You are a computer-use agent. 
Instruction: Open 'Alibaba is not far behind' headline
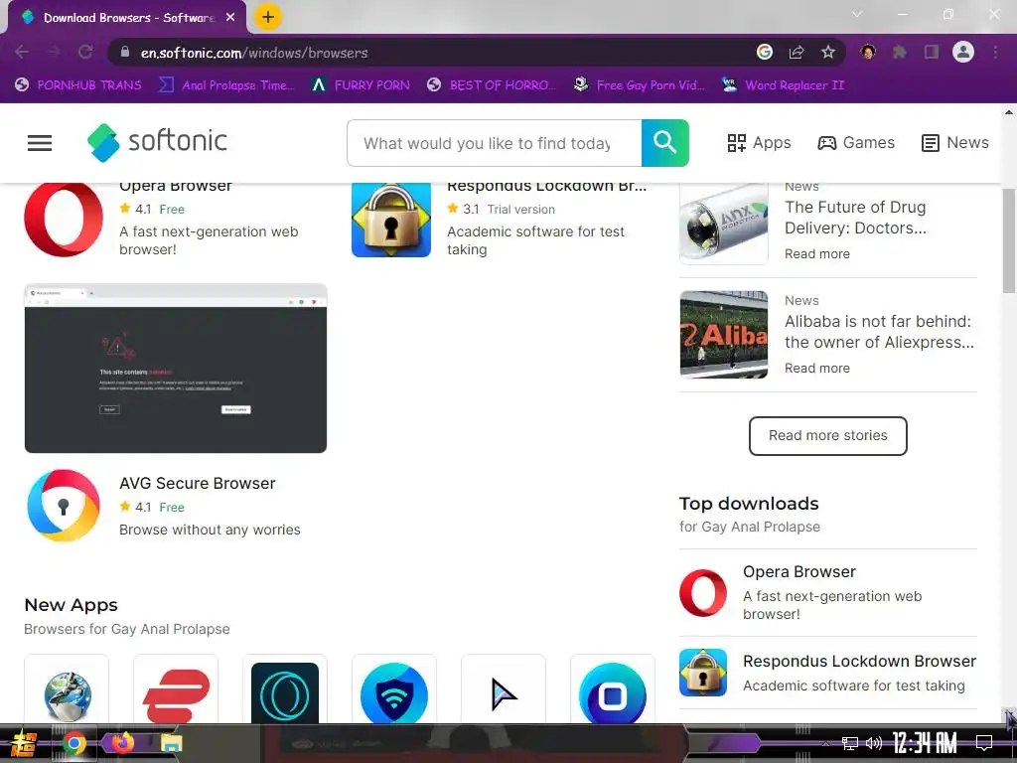880,332
